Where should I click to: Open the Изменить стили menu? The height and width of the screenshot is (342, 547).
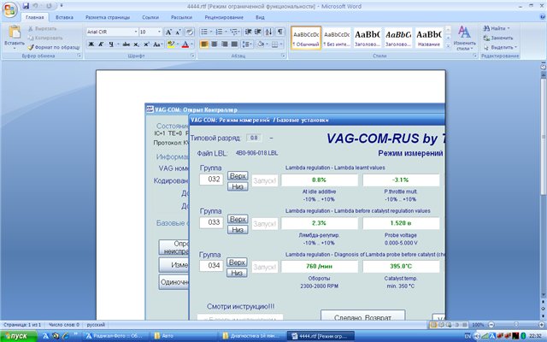[464, 38]
